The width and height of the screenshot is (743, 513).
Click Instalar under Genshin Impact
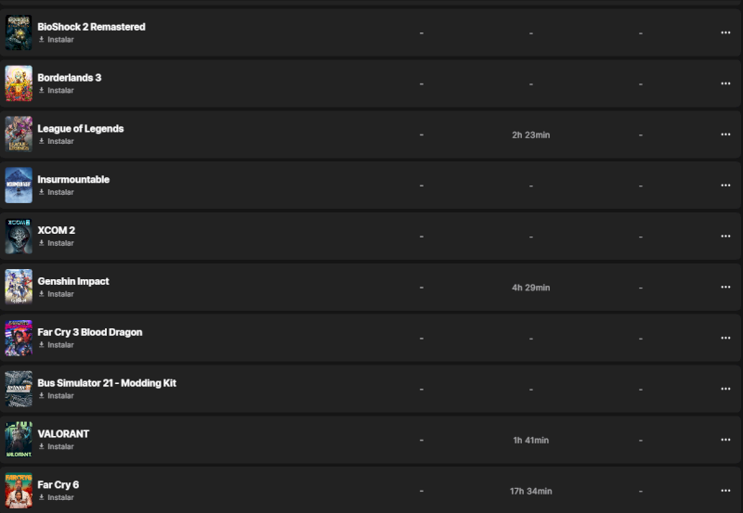59,294
